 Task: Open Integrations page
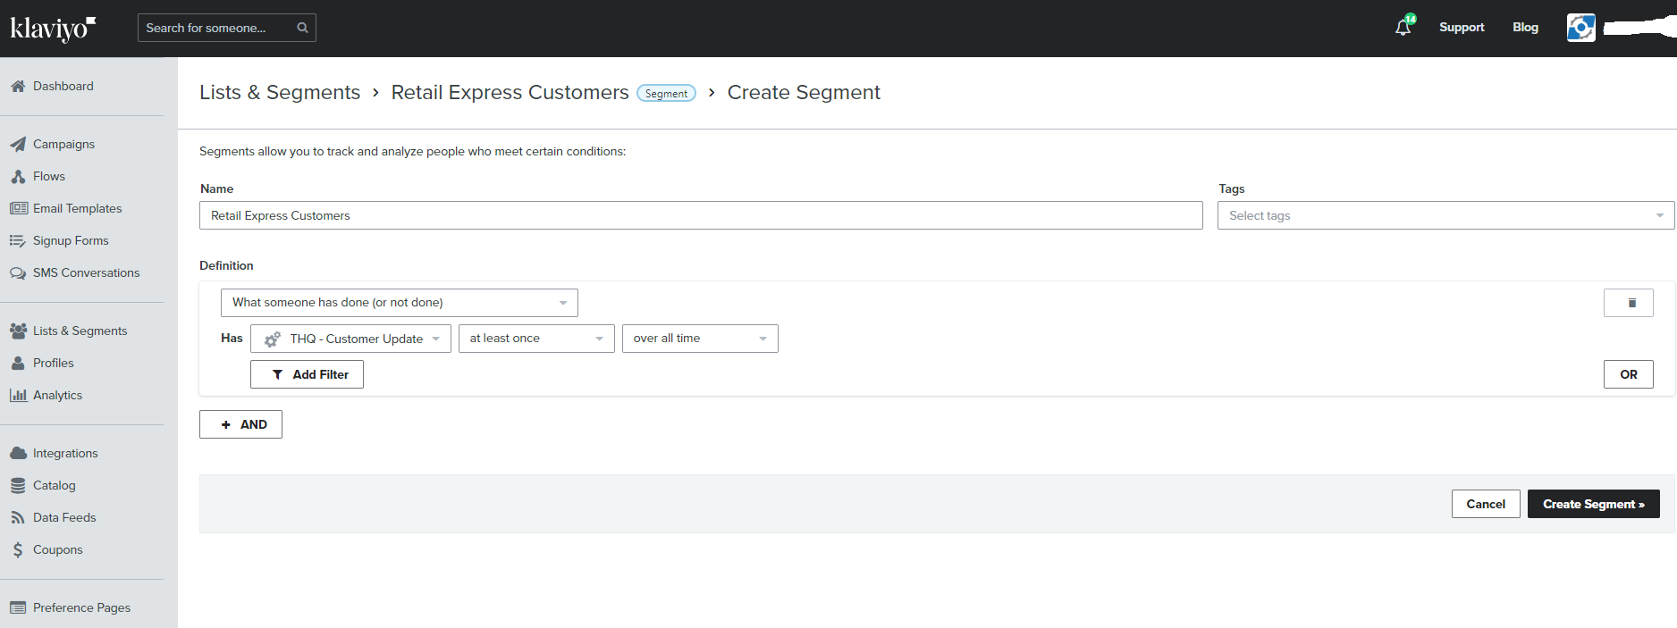pyautogui.click(x=65, y=453)
